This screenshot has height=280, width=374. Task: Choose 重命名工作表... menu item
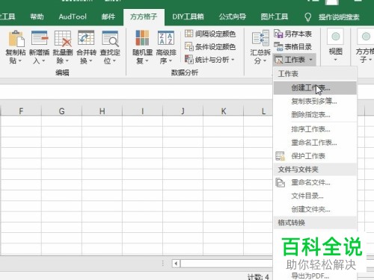click(x=315, y=143)
